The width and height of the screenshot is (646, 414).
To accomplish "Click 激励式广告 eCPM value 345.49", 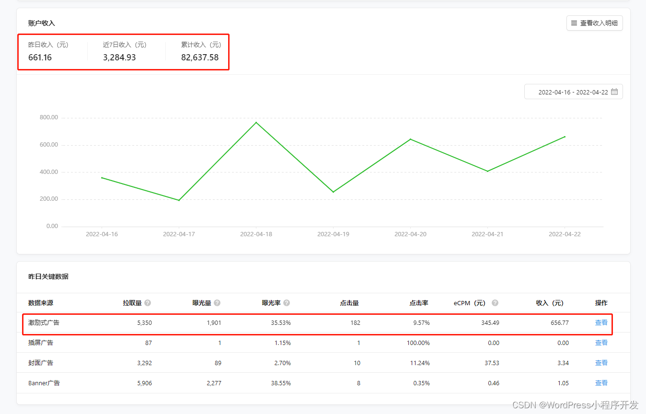I will pyautogui.click(x=490, y=323).
